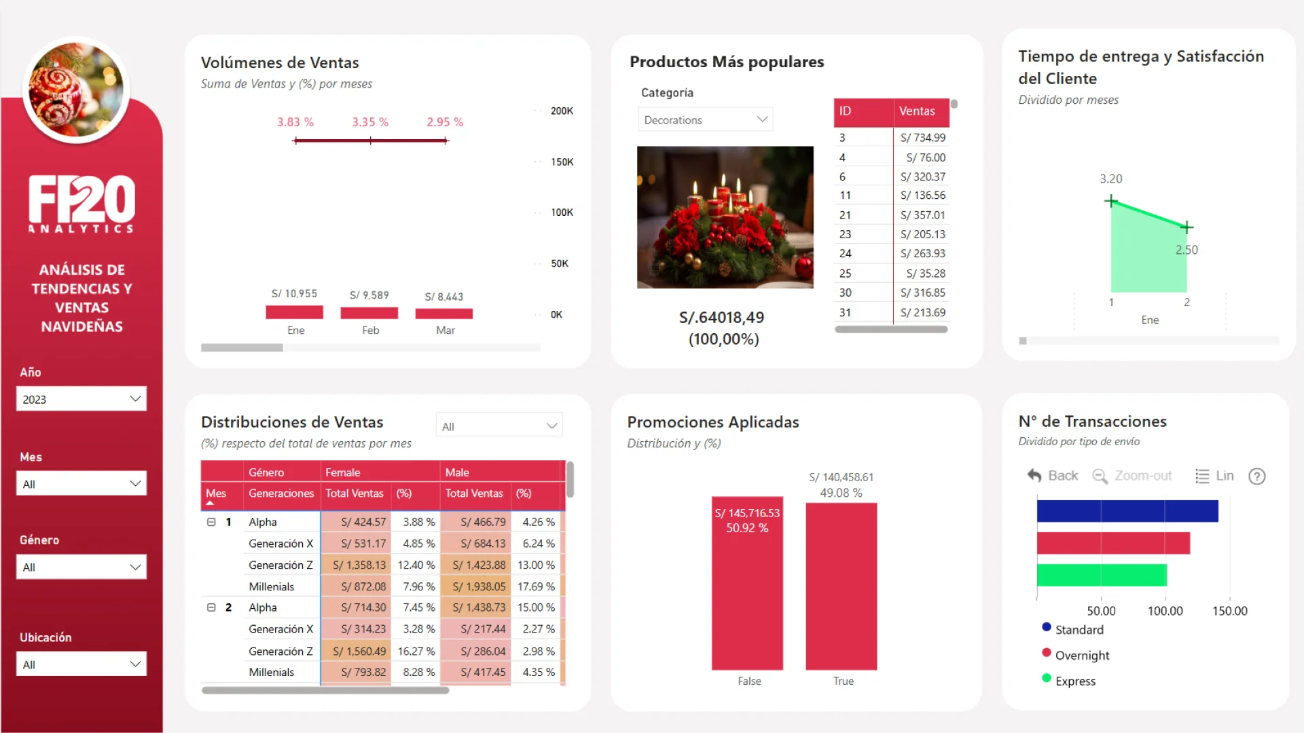Open the Distribuciones de Ventas All dropdown

tap(499, 426)
